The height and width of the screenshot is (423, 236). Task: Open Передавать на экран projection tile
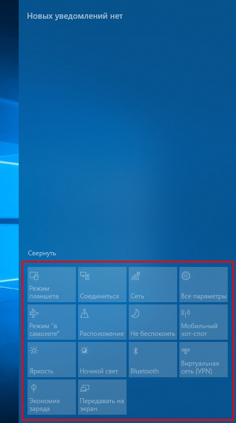(x=102, y=397)
